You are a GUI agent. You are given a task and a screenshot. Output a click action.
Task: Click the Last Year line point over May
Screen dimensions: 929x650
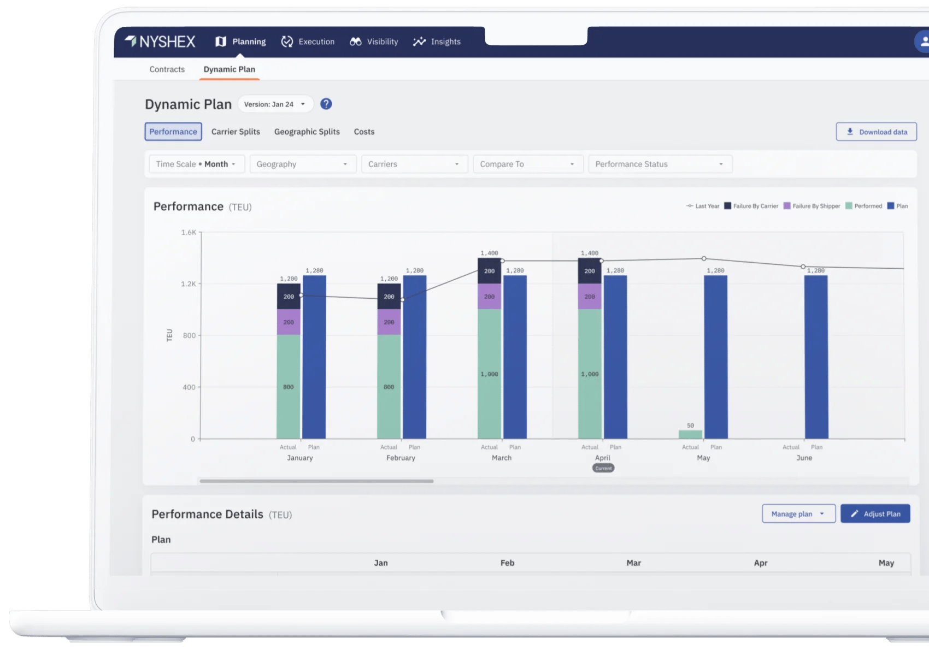pos(704,258)
